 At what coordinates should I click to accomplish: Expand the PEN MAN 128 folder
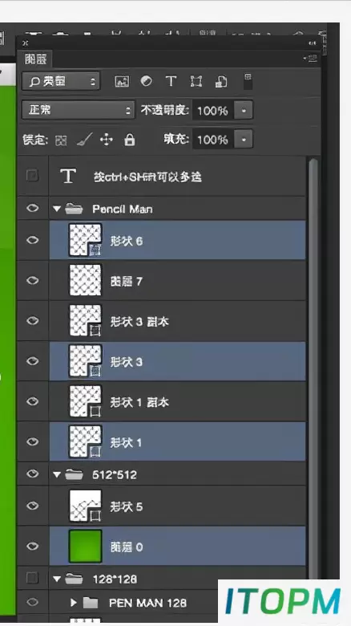tap(74, 603)
